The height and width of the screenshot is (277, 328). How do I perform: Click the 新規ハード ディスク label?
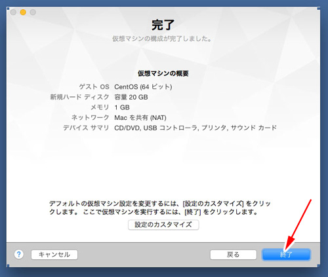point(79,97)
